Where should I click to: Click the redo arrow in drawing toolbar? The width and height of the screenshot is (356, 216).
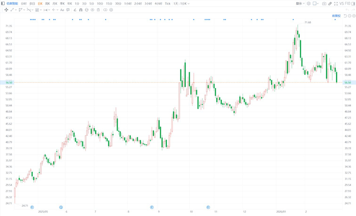tap(353, 10)
